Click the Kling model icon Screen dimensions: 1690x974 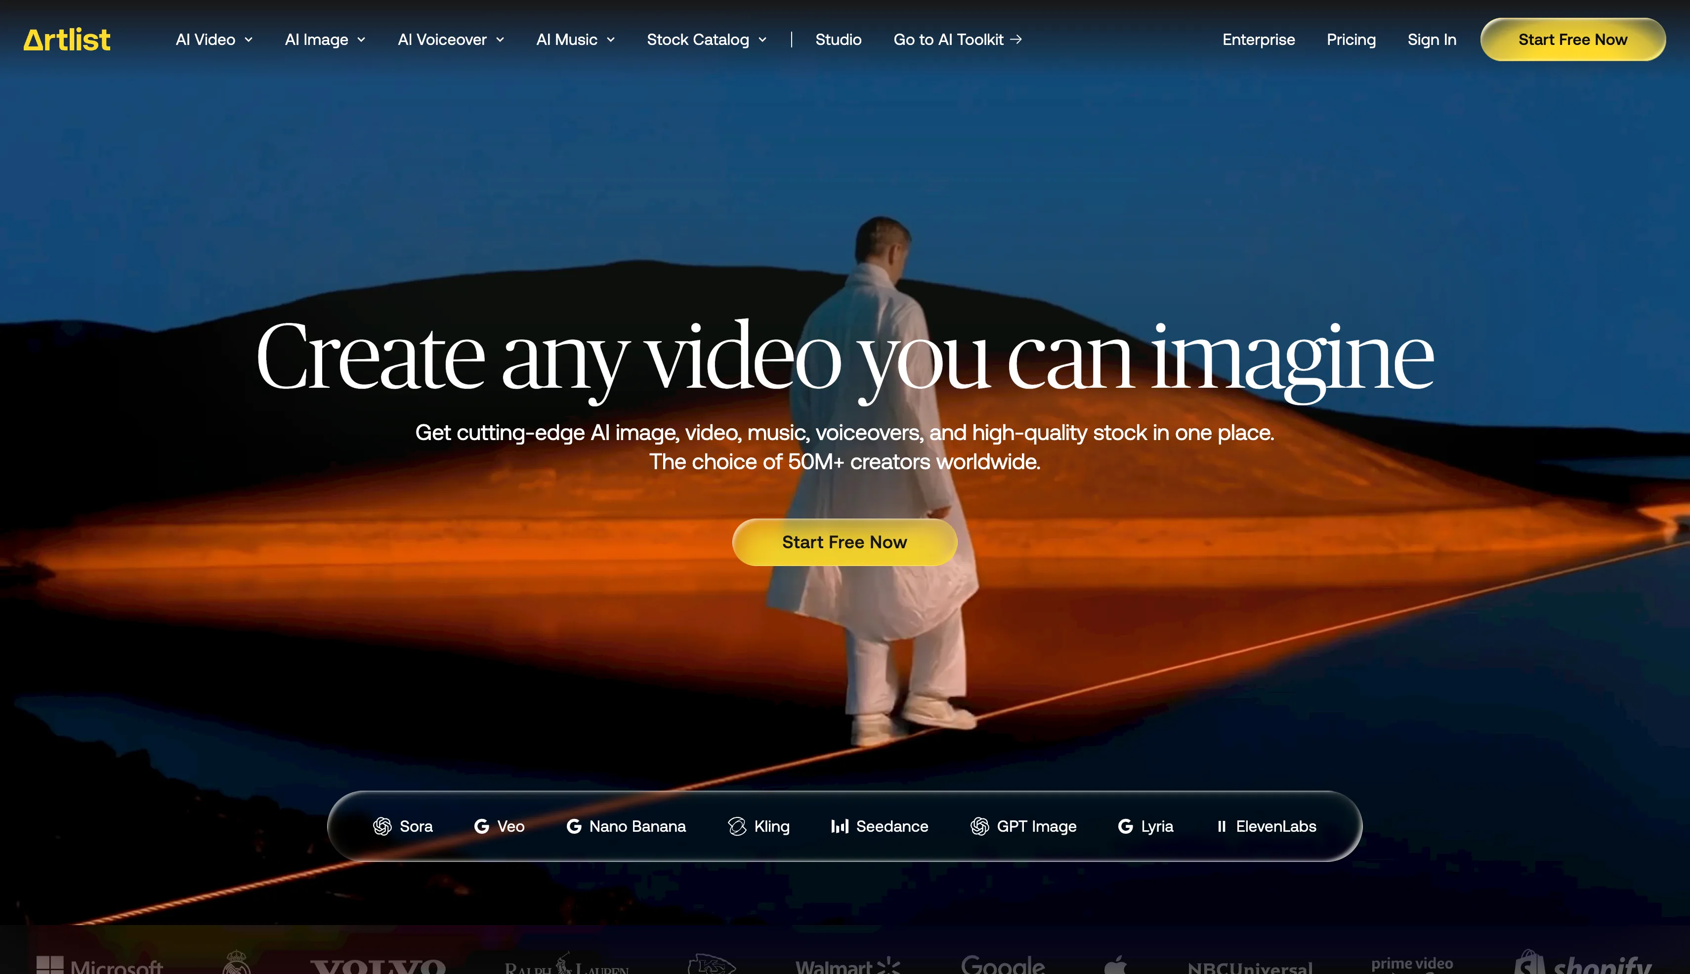tap(737, 826)
